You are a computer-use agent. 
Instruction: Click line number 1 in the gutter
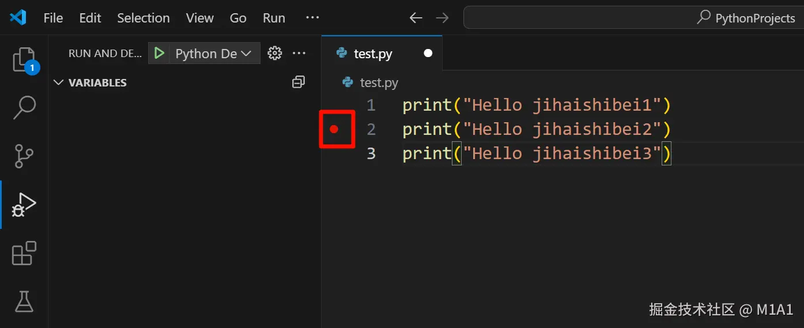[371, 105]
